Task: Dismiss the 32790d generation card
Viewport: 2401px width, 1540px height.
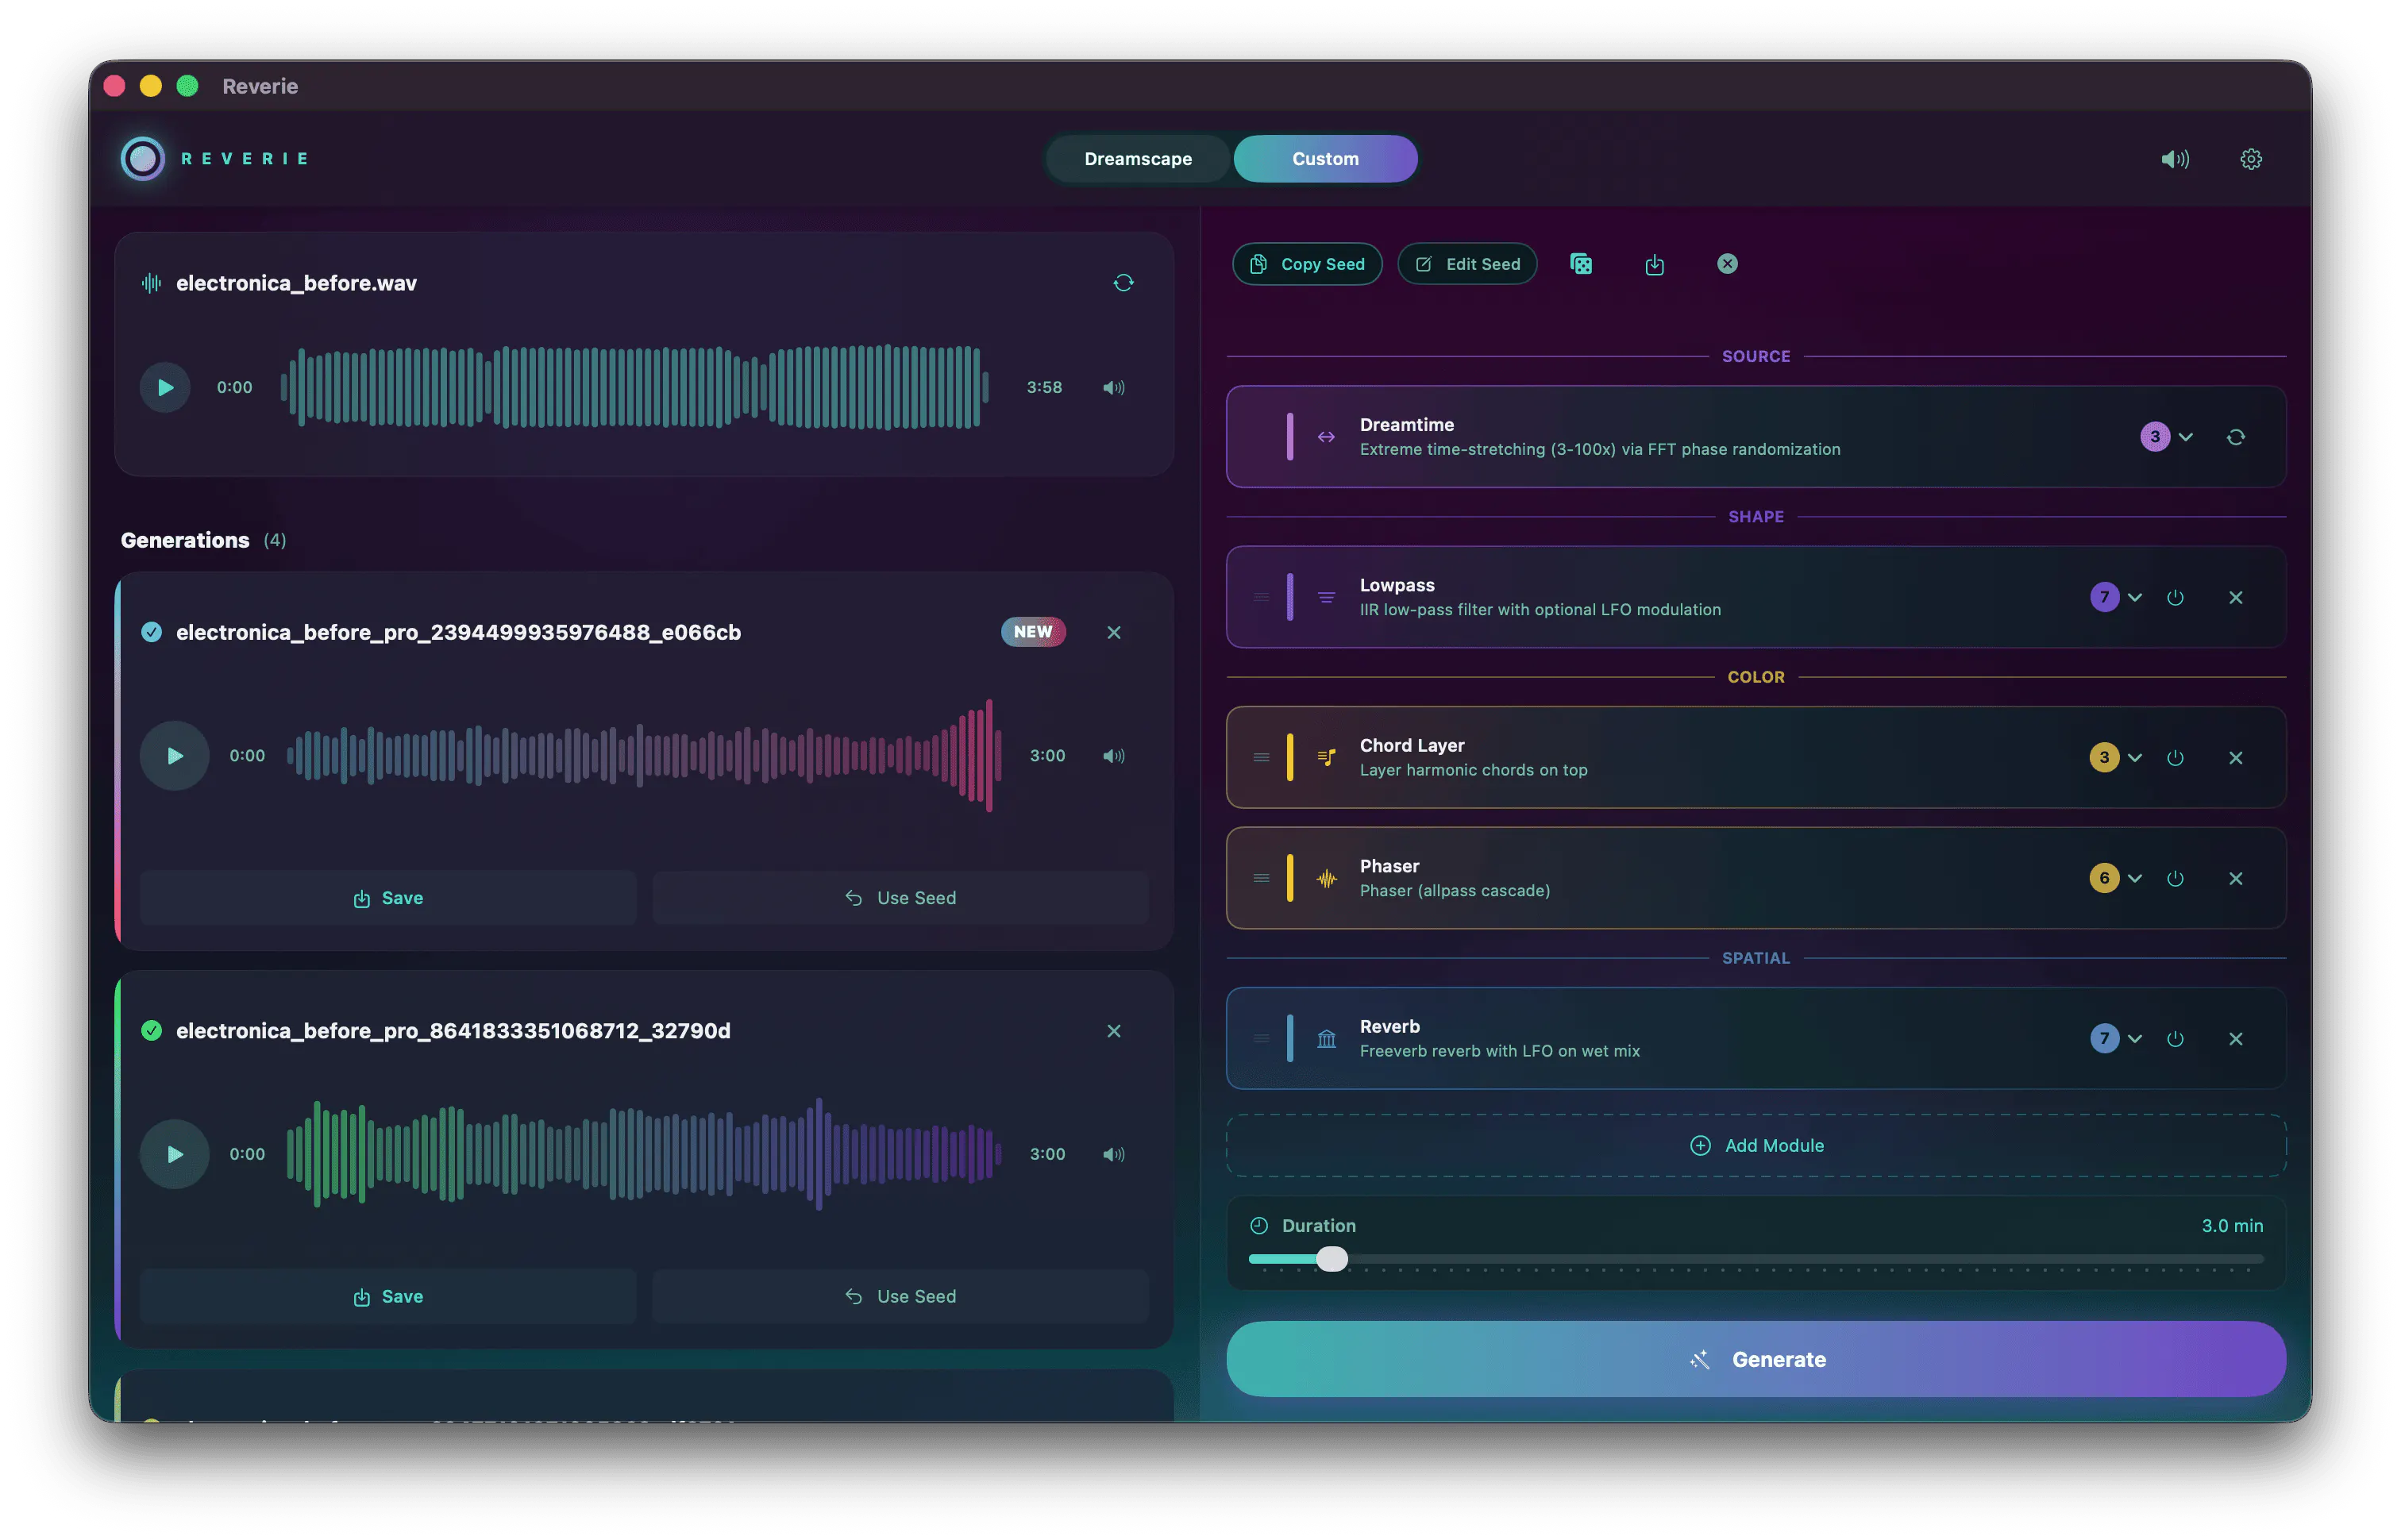Action: click(x=1113, y=1030)
